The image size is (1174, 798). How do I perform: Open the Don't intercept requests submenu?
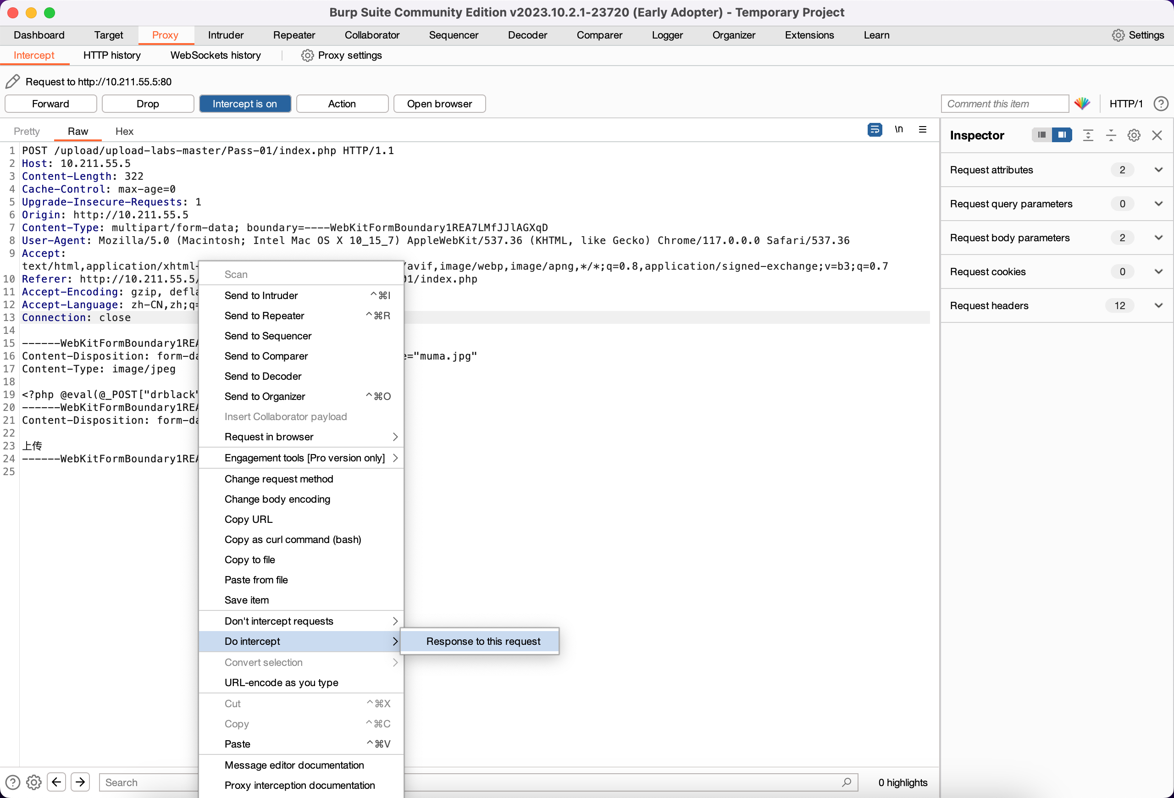pos(301,621)
